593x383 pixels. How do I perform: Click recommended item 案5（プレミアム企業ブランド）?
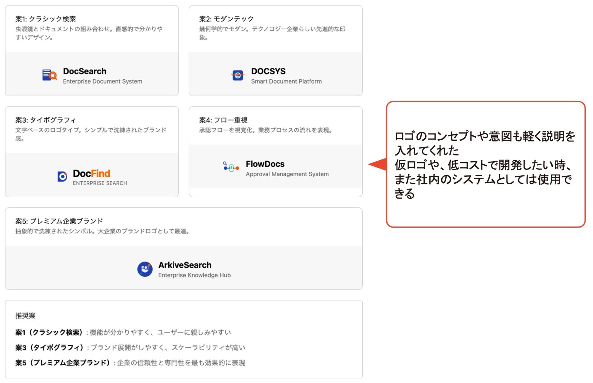click(x=63, y=363)
